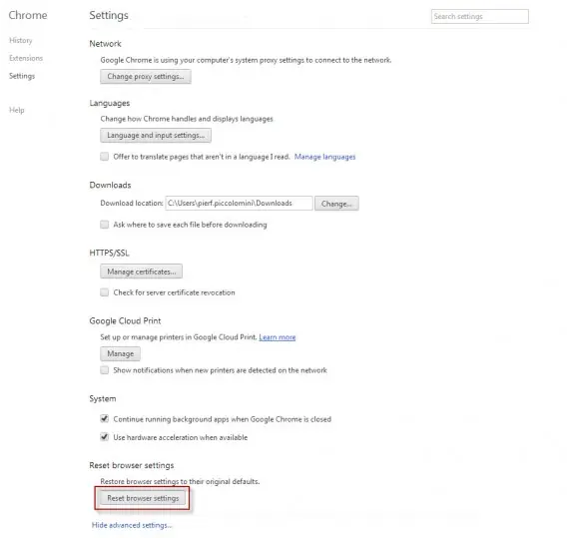Click the Chrome title in sidebar
The width and height of the screenshot is (567, 538).
pyautogui.click(x=28, y=15)
